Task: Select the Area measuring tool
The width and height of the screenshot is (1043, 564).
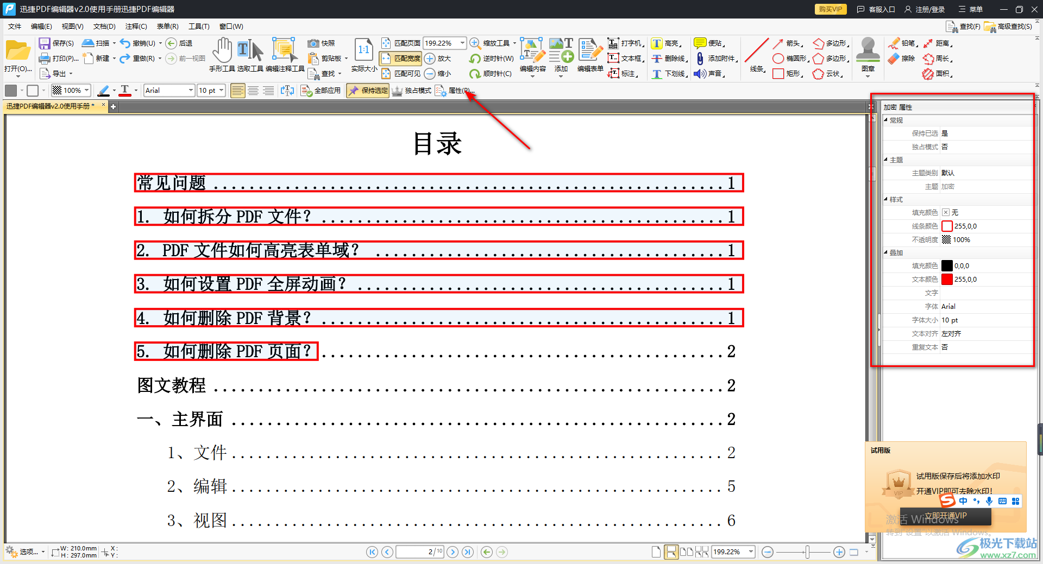Action: pyautogui.click(x=937, y=74)
